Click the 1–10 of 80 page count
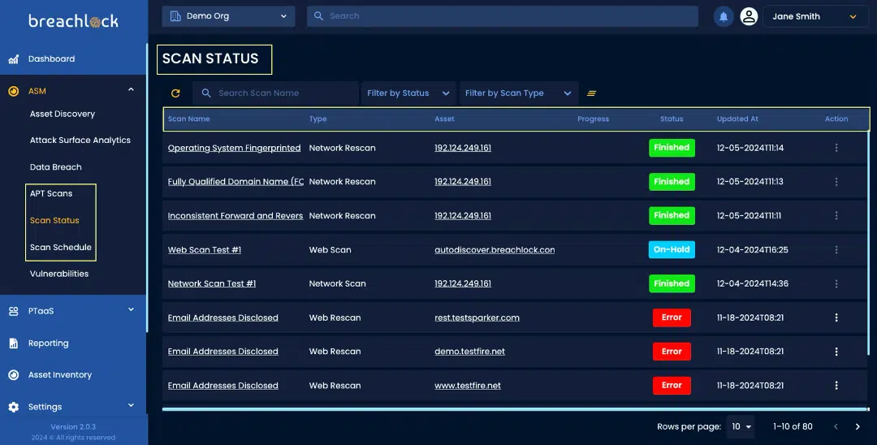 point(793,426)
